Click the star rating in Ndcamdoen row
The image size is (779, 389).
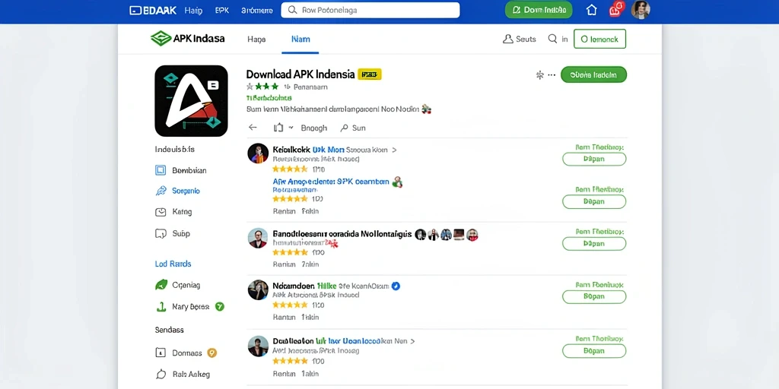(x=290, y=305)
